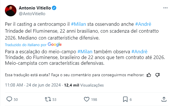172x106 pixels.
Task: Click the reply speech bubble icon
Action: 9,99
